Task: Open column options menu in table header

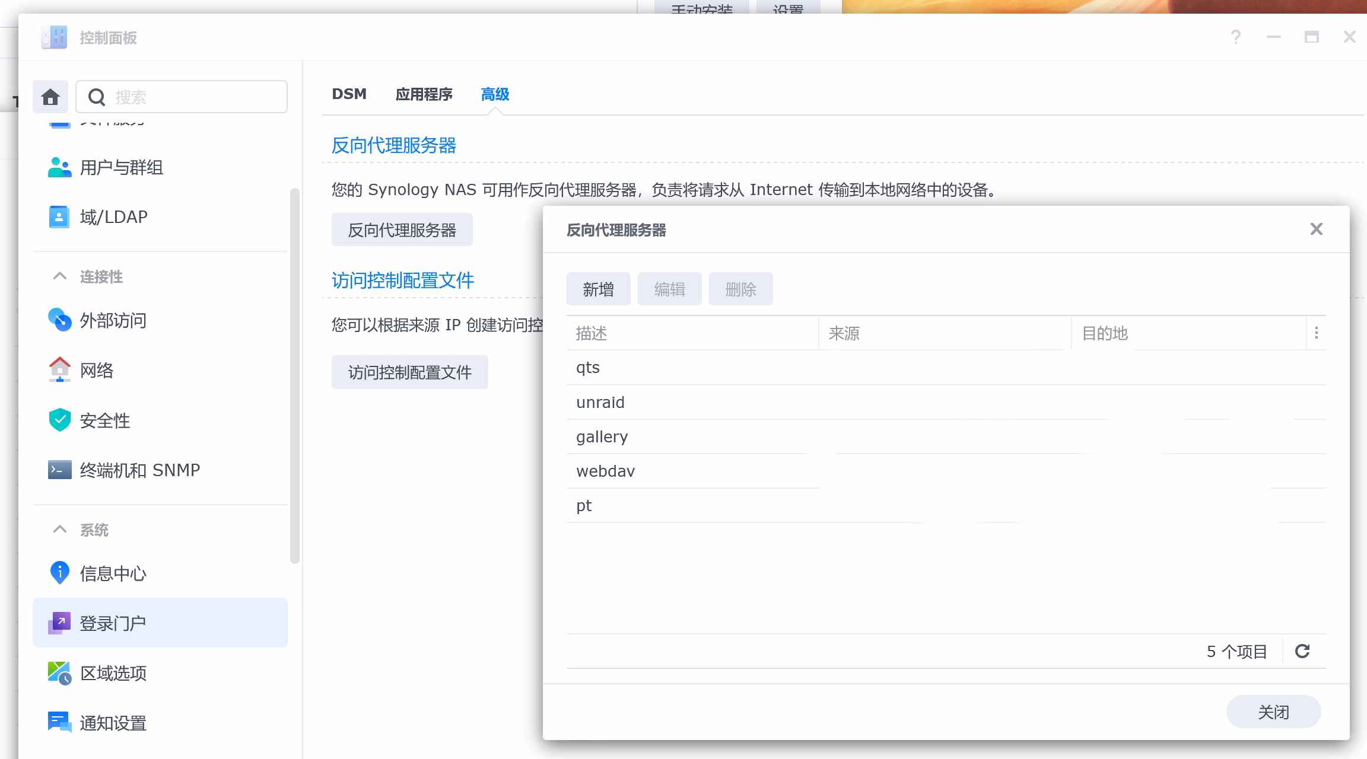Action: click(1316, 333)
